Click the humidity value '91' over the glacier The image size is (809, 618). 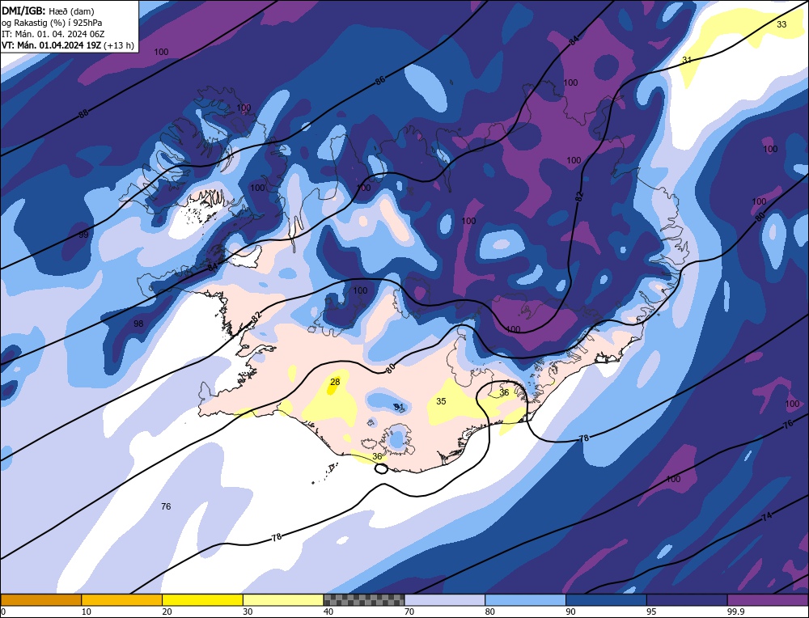(400, 407)
